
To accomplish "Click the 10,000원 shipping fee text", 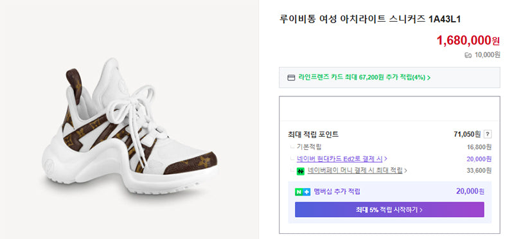I will click(487, 55).
